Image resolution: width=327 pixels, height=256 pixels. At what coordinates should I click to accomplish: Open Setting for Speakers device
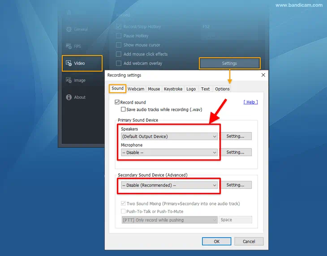click(235, 137)
